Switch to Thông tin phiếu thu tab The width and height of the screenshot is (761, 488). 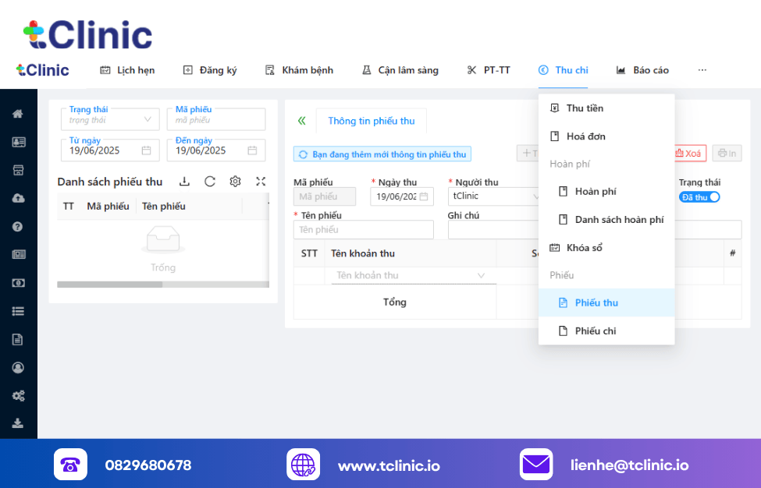coord(371,121)
